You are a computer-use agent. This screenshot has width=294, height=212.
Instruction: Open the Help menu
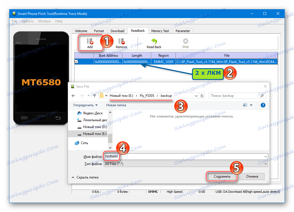pos(59,21)
